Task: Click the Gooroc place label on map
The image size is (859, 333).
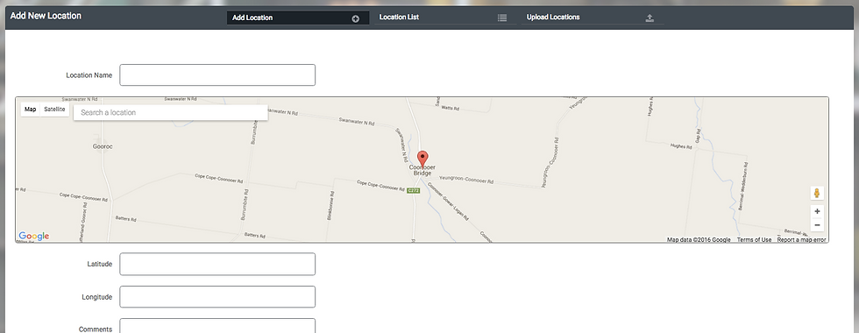Action: [103, 147]
